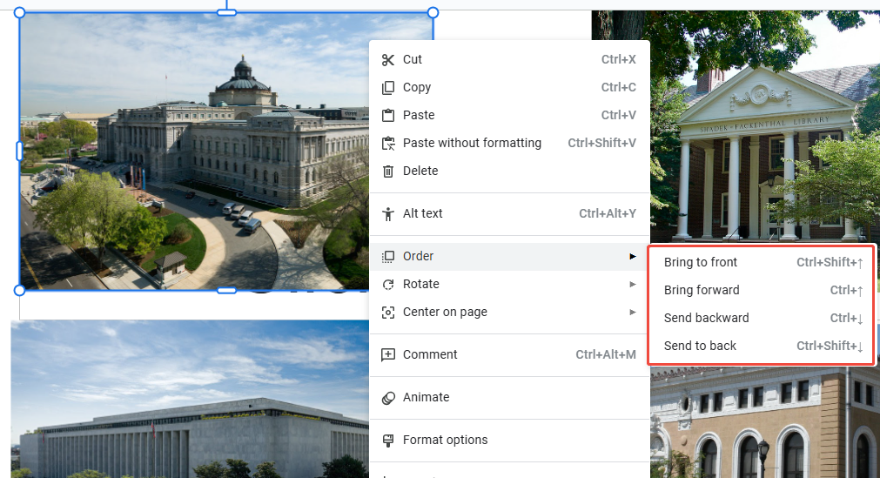
Task: Choose Send to back
Action: click(x=700, y=346)
